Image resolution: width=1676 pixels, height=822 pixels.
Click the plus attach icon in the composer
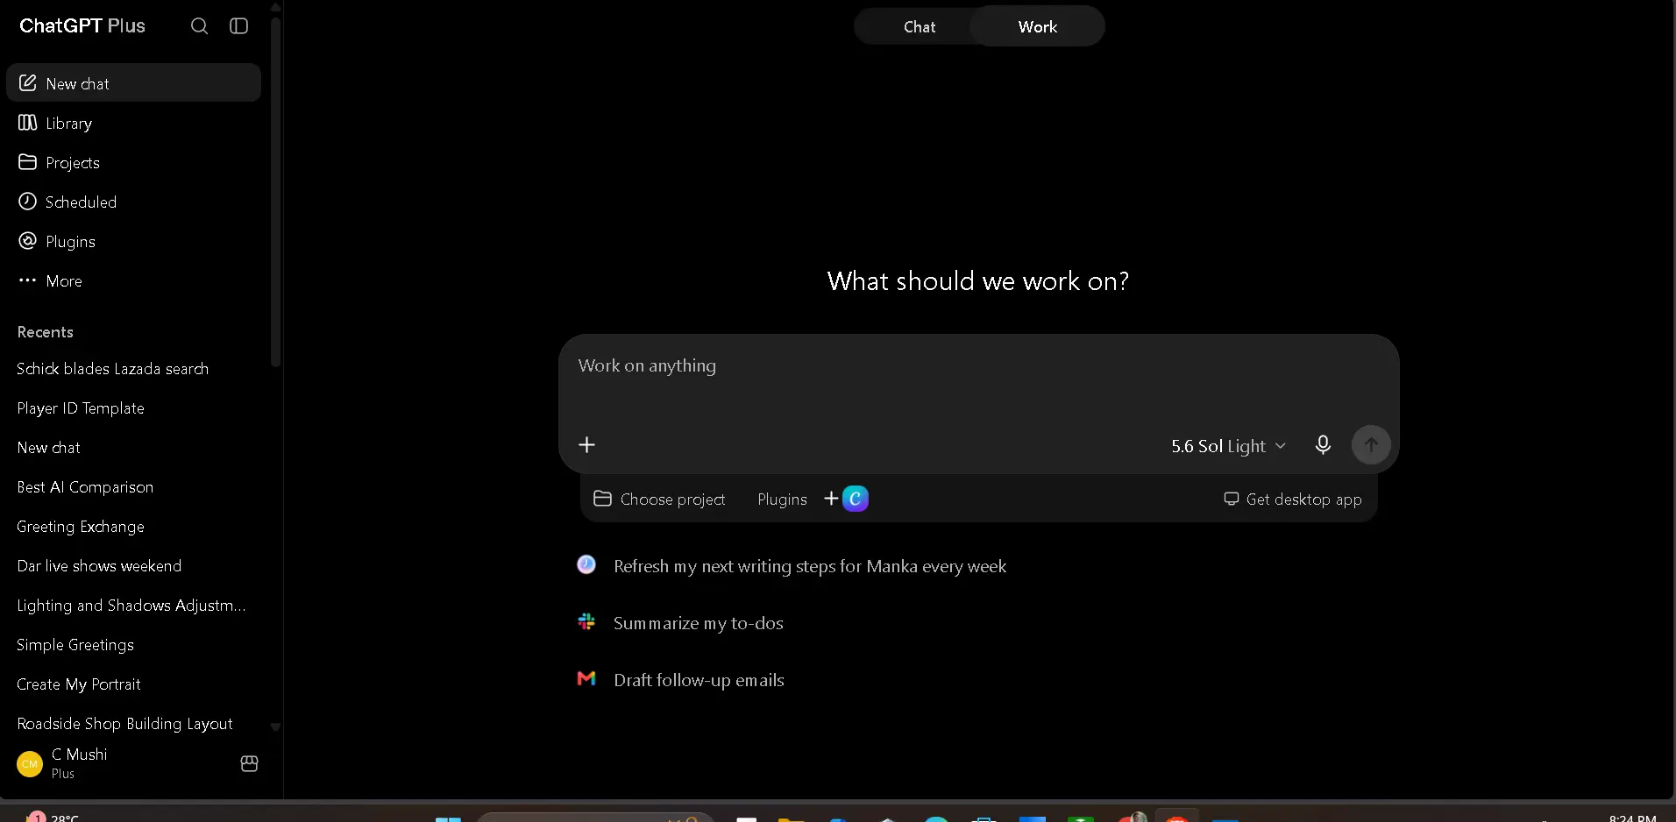click(587, 445)
